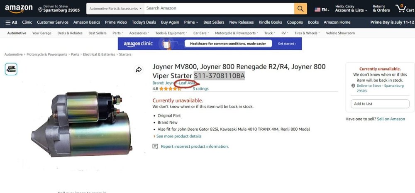Open 'Vehicle Showroom' in the automotive bar

pos(340,33)
